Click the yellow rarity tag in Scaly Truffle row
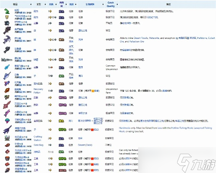Screen dimensions: 216x173 [x=61, y=121]
